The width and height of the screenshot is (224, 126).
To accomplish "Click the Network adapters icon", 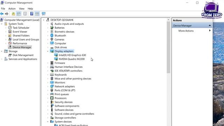I will pos(52,86).
